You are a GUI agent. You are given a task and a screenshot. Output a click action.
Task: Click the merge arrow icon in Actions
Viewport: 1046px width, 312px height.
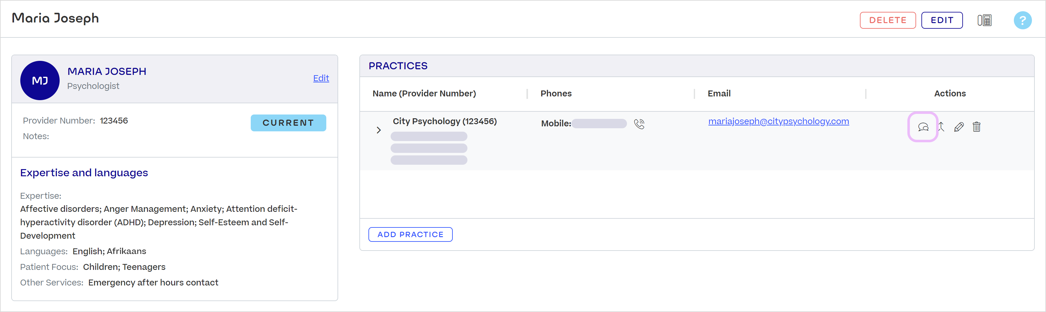coord(941,127)
